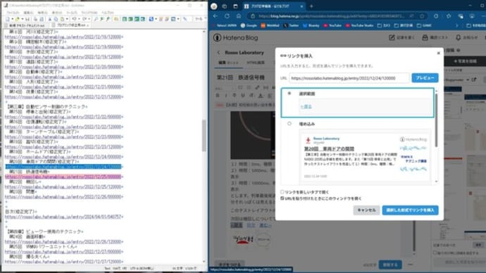Image resolution: width=486 pixels, height=273 pixels.
Task: Open the File menu in EmEditor
Action: click(13, 13)
